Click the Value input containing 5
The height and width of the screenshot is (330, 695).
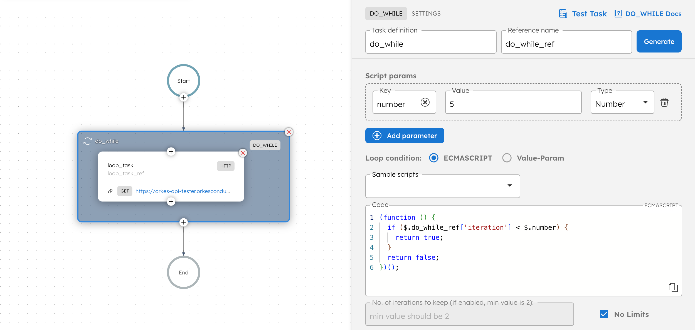[513, 102]
